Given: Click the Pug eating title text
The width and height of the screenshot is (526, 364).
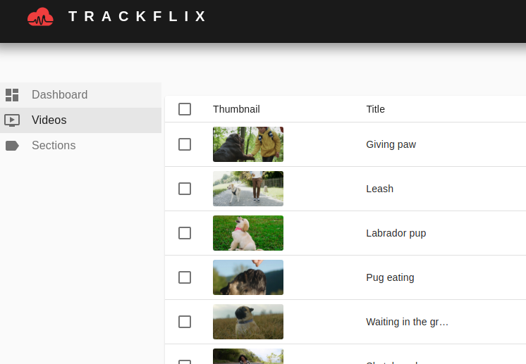Looking at the screenshot, I should click(390, 277).
